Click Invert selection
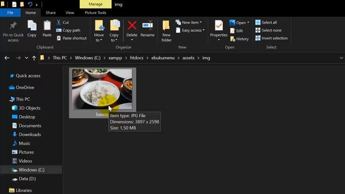Screen dimensions: 345x194 coord(272,38)
